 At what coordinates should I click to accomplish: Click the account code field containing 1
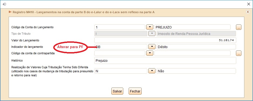click(x=120, y=27)
